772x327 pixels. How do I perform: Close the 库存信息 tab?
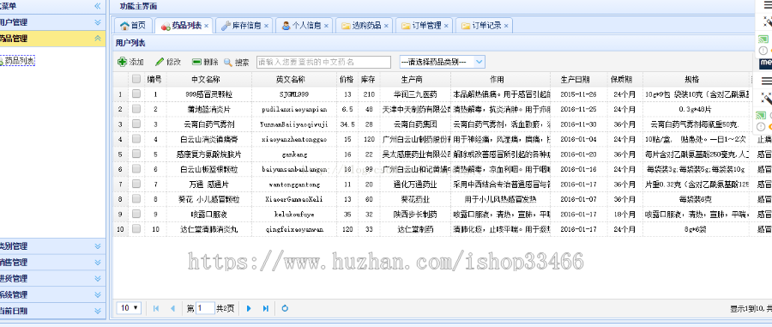[x=267, y=26]
